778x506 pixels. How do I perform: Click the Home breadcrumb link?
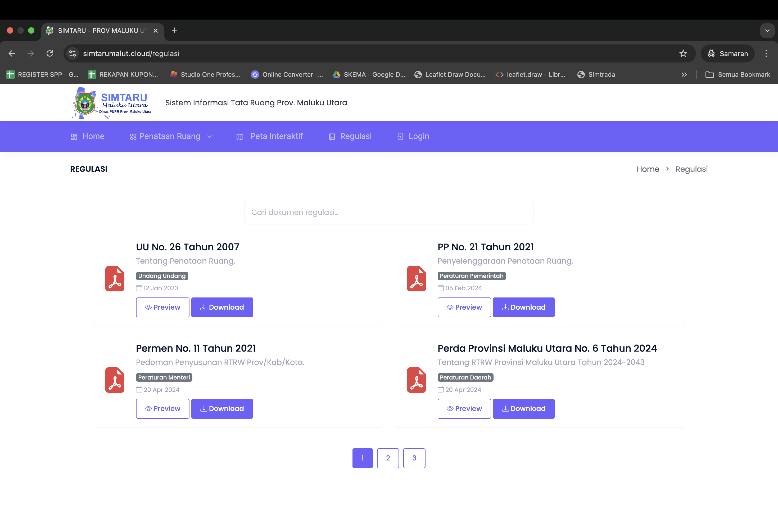(x=648, y=169)
